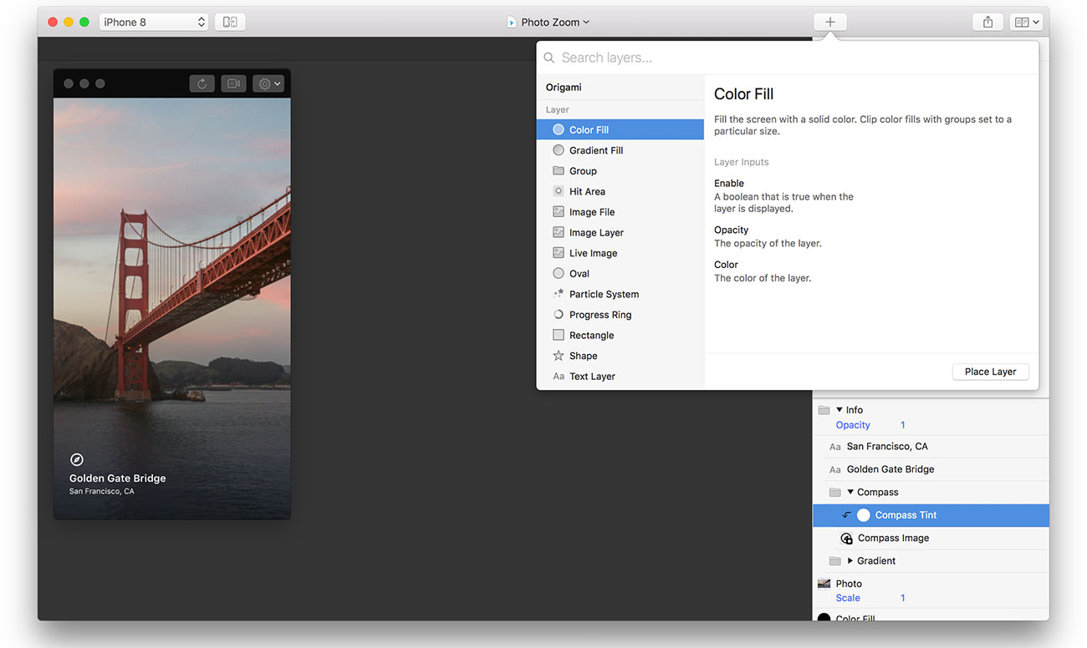Toggle the device frame preview button
The height and width of the screenshot is (648, 1087).
coord(230,21)
